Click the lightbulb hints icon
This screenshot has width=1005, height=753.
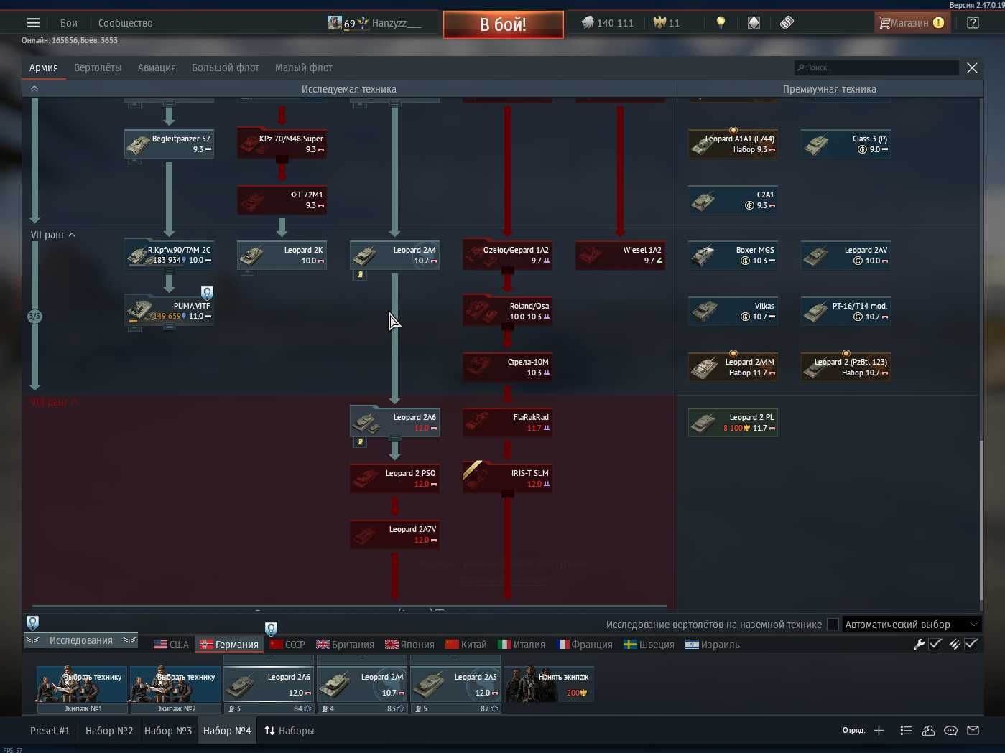pos(721,23)
